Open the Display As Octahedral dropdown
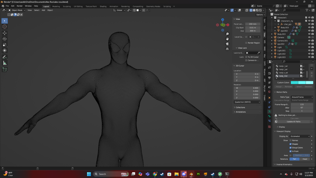Screen dimensions: 316x178 point(300,136)
